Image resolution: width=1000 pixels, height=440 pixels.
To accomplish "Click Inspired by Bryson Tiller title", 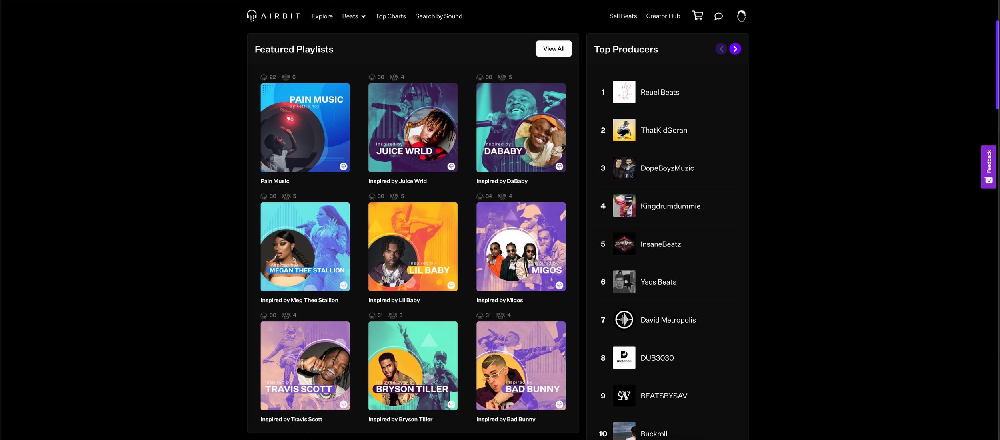I will [x=400, y=419].
